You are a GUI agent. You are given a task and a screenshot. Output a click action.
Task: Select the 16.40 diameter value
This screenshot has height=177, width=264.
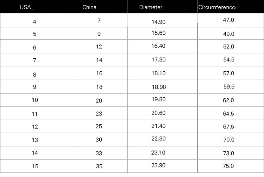pos(158,46)
